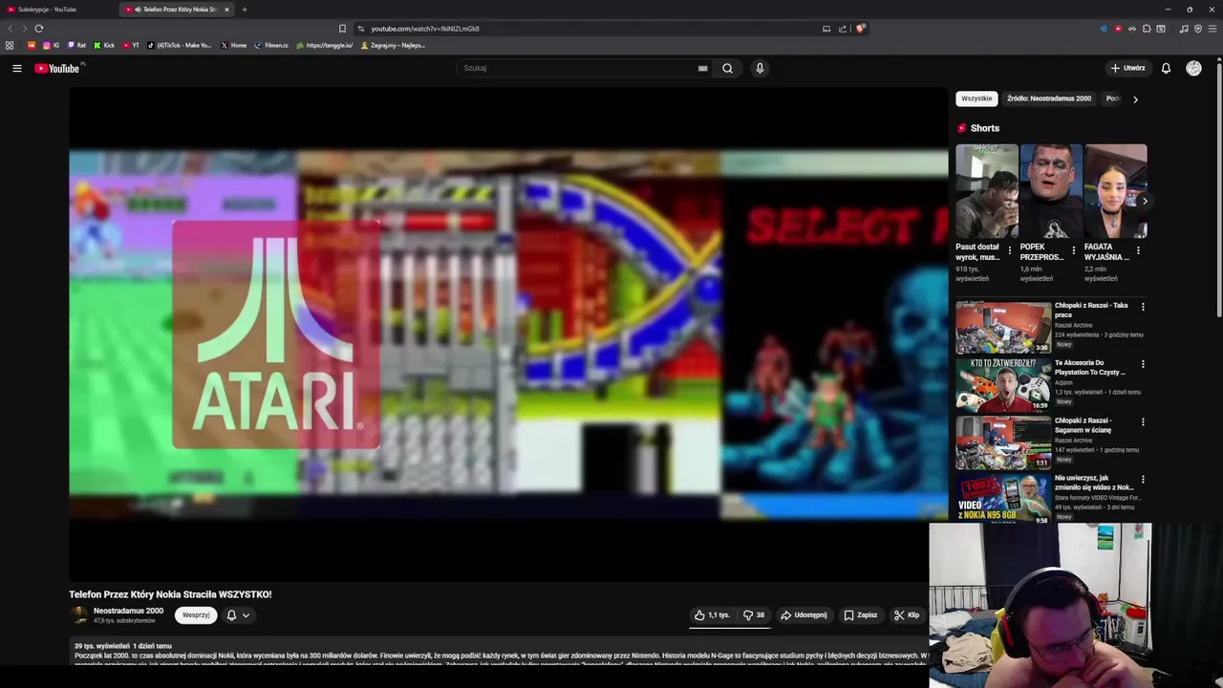
Task: Switch to the Subskrypcje - YouTube tab
Action: [57, 10]
